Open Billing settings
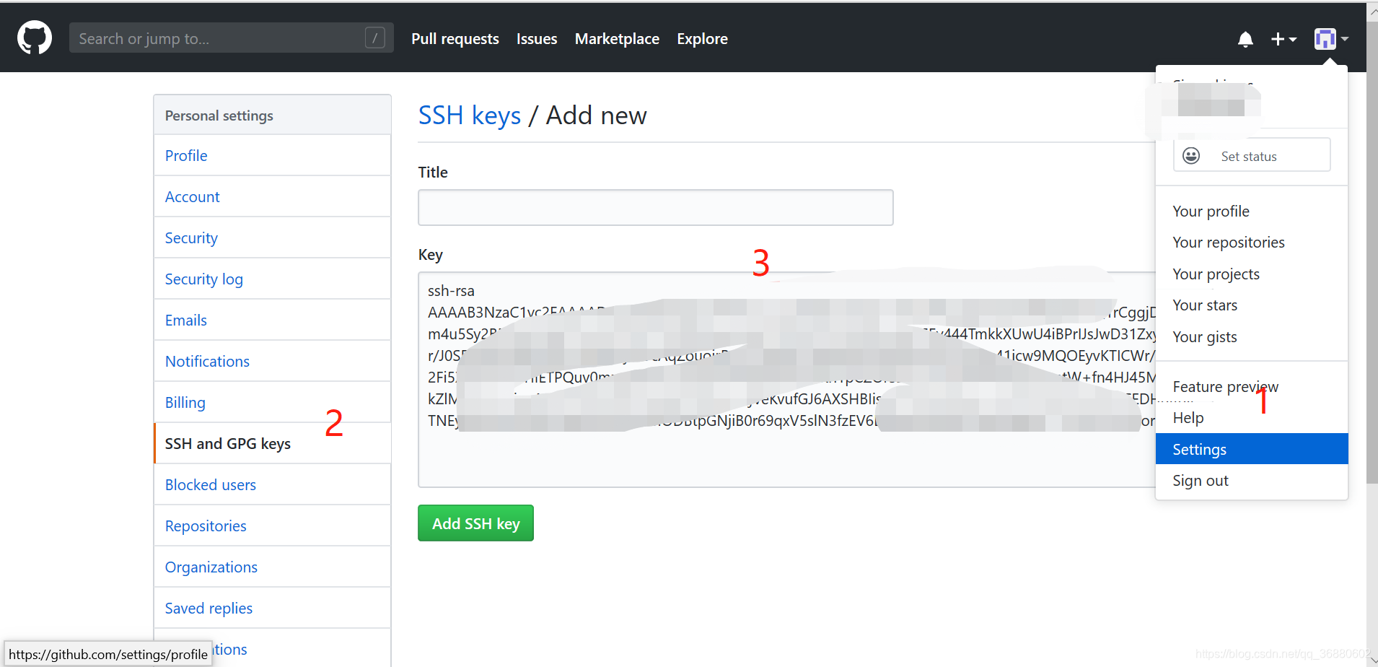 [272, 402]
